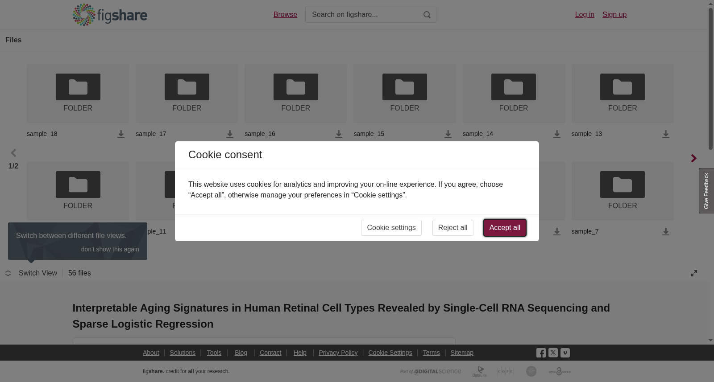Accept all cookies
Screen dimensions: 714x382
(505, 228)
